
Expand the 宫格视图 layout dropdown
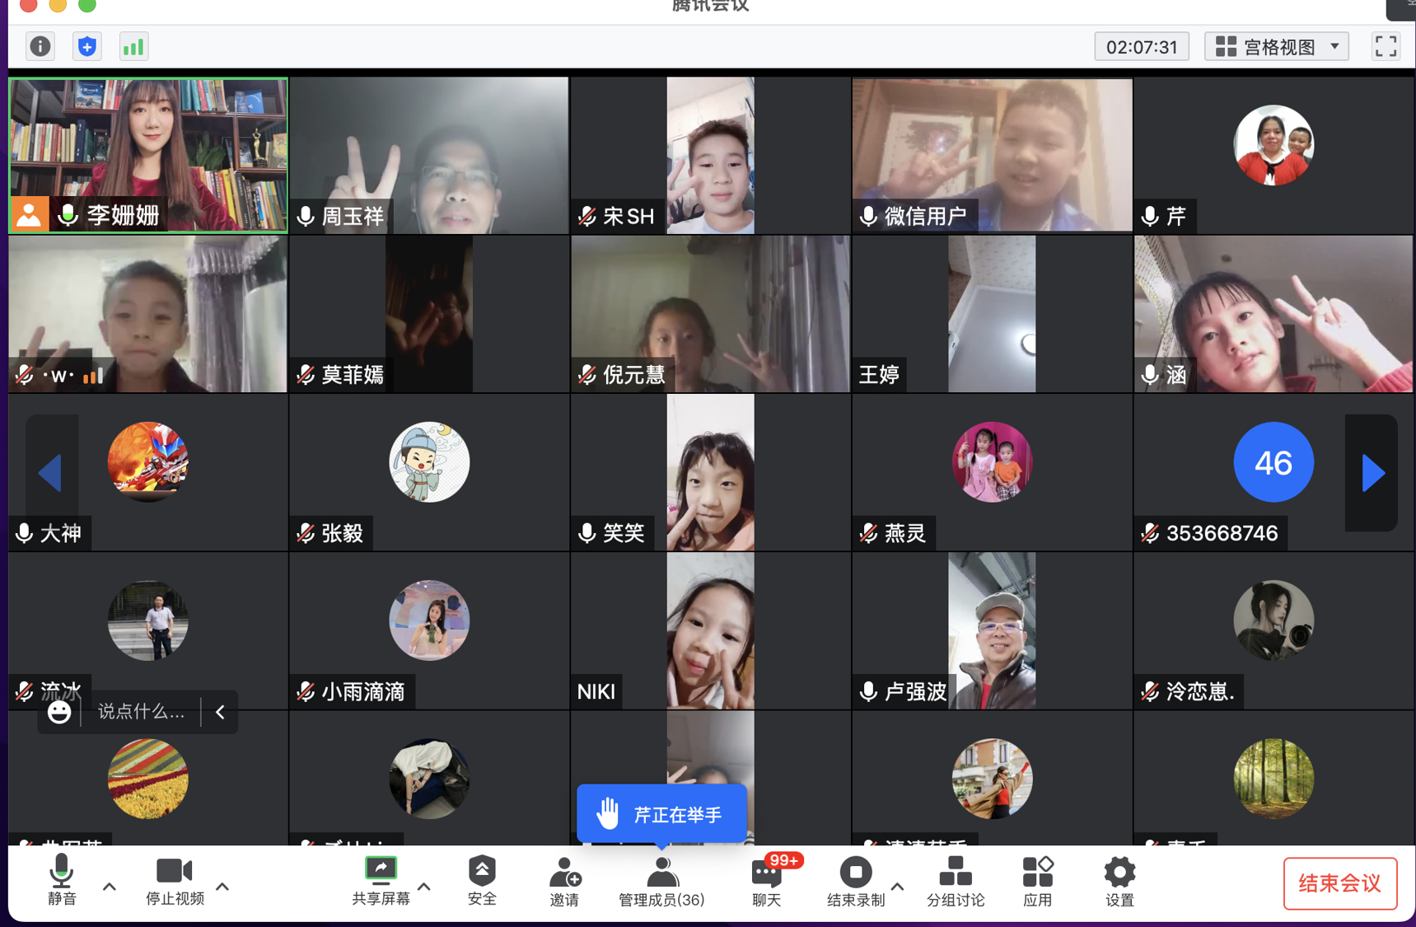click(x=1276, y=47)
